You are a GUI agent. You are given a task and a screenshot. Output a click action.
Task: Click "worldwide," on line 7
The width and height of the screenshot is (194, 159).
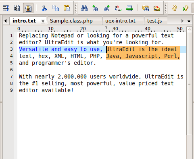tap(125, 76)
